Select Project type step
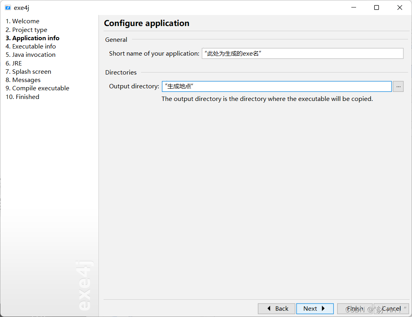The image size is (412, 317). (x=26, y=30)
